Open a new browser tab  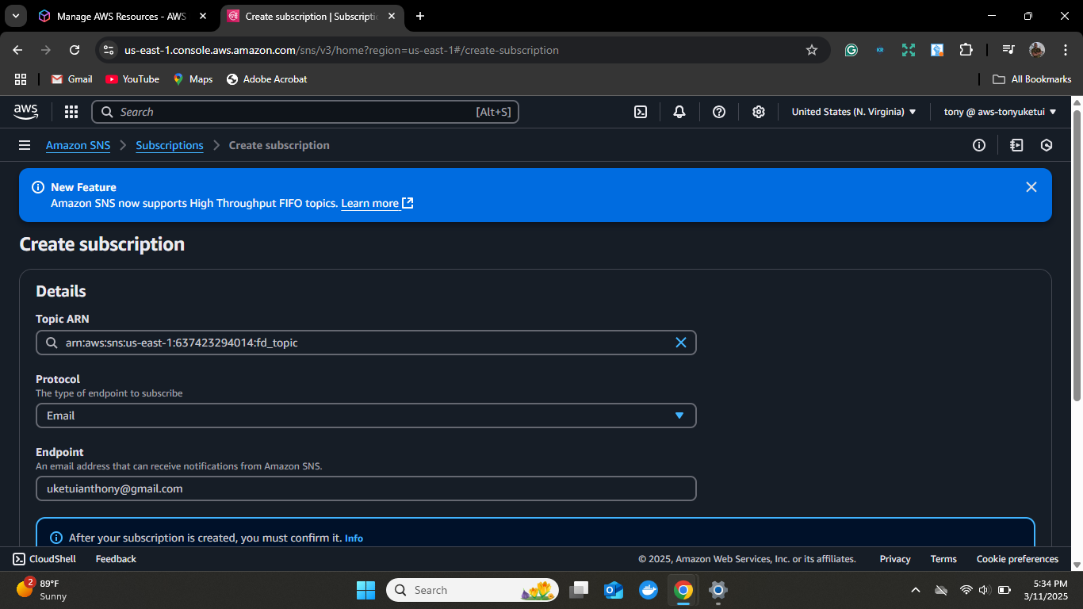[x=420, y=16]
